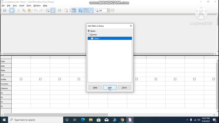Image resolution: width=219 pixels, height=123 pixels.
Task: Check Visible box in first grid column
Action: (21, 79)
